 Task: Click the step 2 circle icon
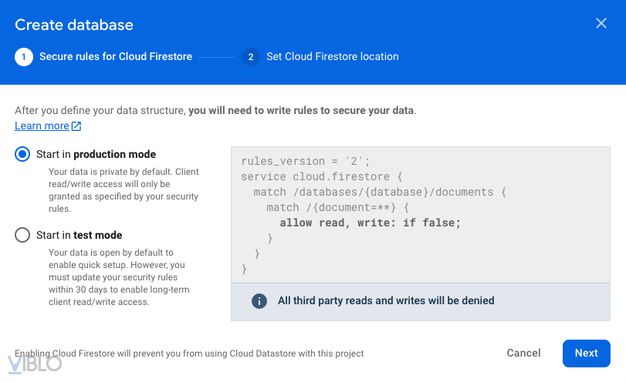[x=250, y=57]
